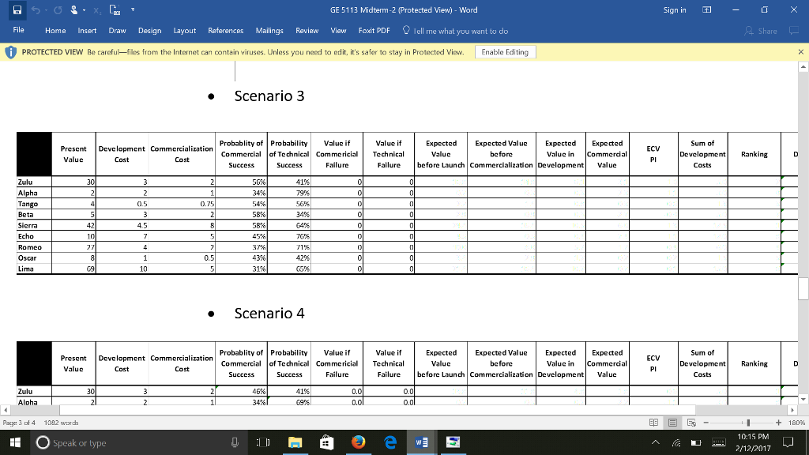Open the Touch/Mouse Mode dropdown arrow

tap(84, 9)
